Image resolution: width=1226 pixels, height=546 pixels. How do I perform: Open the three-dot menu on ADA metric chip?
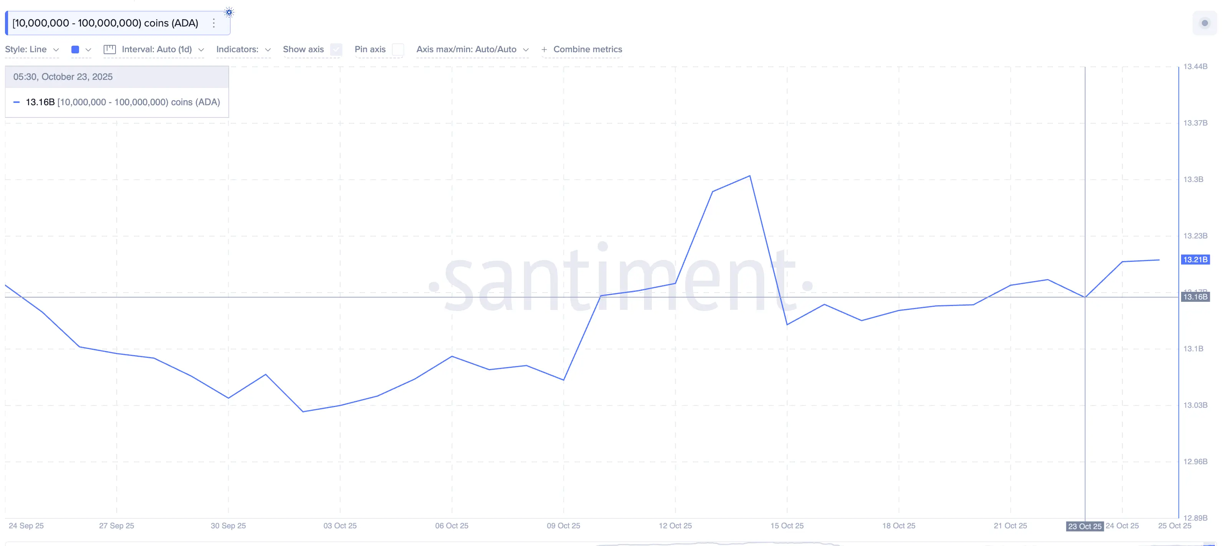[214, 23]
